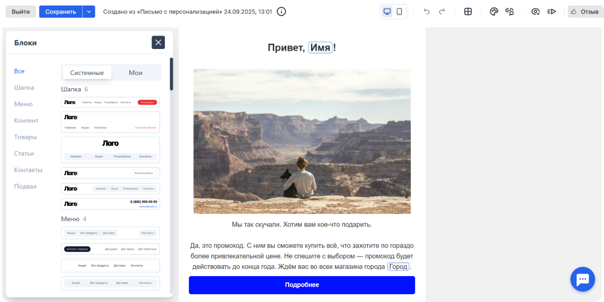Undo the last action
This screenshot has width=604, height=302.
(x=426, y=11)
